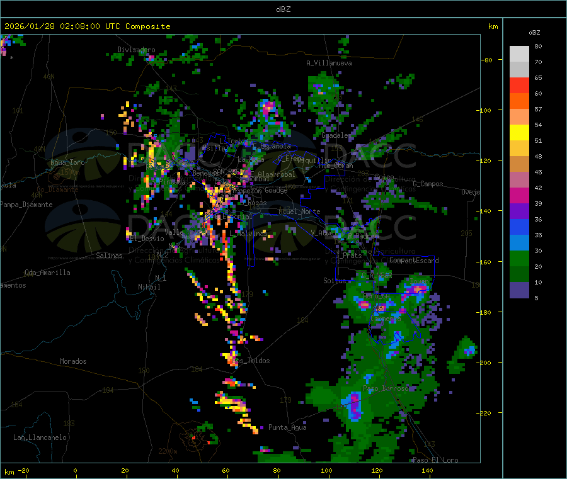Select the 'Morados' map label
This screenshot has height=479, width=567.
[73, 361]
